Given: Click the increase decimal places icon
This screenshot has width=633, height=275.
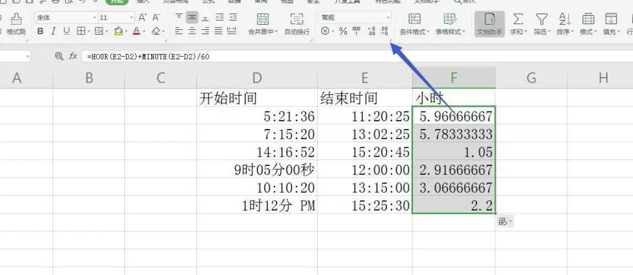Looking at the screenshot, I should [372, 31].
